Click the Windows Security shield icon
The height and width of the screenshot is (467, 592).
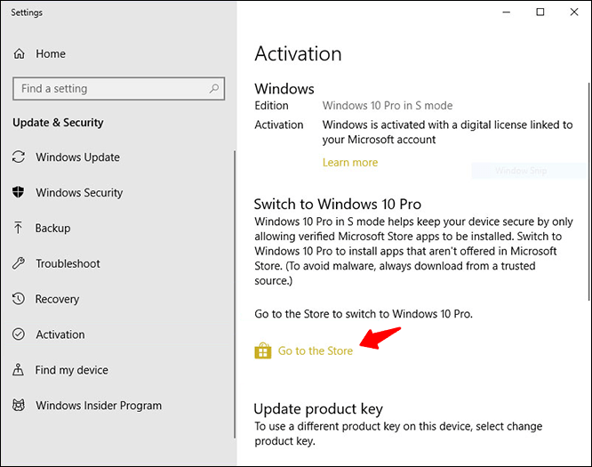point(18,192)
